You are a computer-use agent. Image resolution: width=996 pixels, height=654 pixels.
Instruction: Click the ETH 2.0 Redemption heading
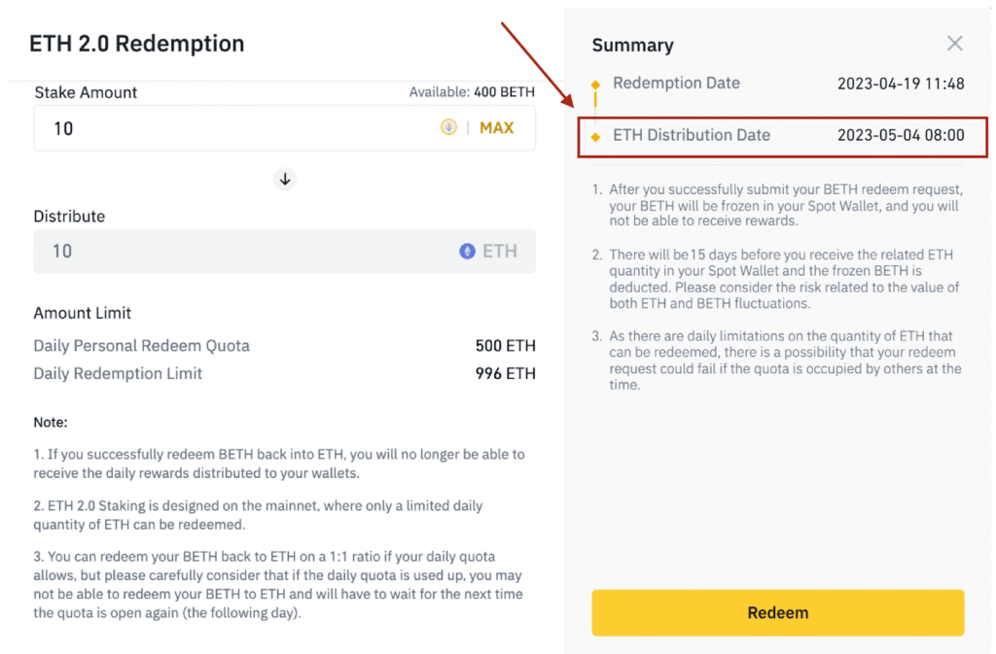coord(136,44)
